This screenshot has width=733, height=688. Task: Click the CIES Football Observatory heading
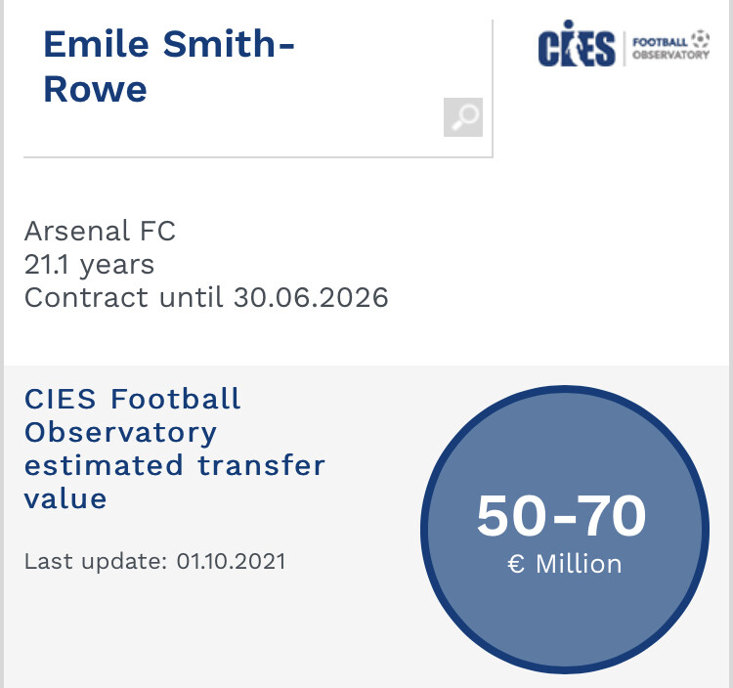pos(133,415)
